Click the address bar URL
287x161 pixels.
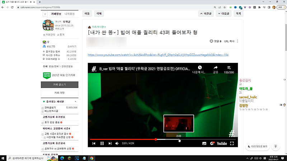point(40,7)
